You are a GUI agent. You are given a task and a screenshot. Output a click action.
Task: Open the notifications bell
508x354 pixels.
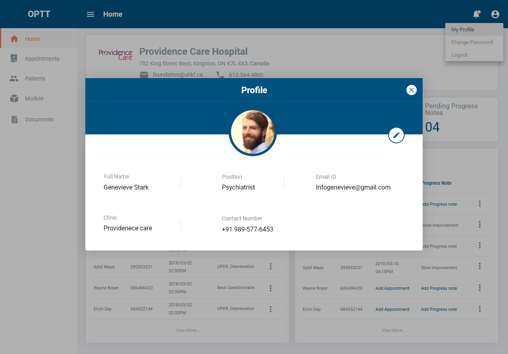click(476, 14)
